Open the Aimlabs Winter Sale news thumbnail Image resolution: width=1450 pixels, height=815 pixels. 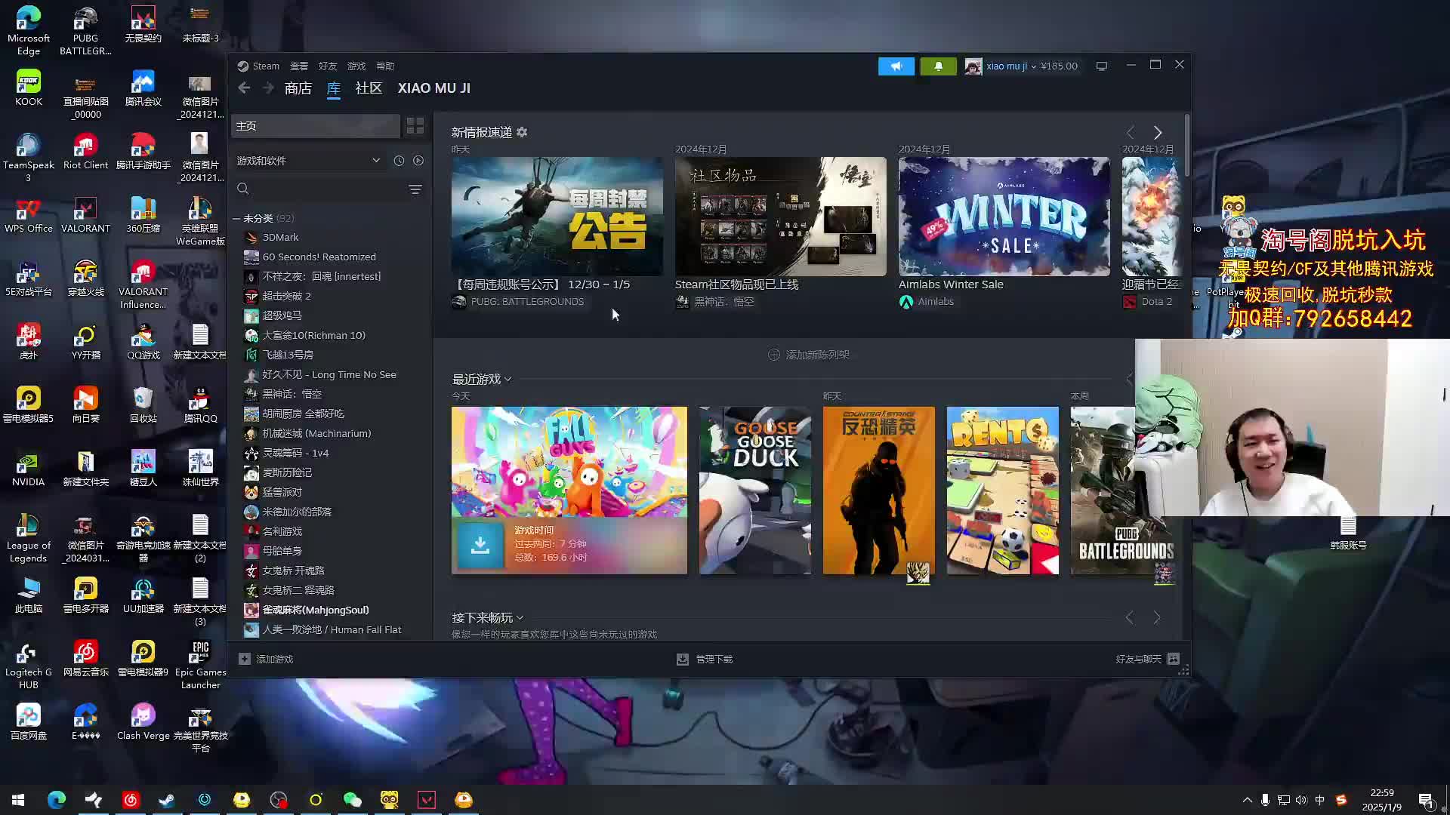tap(1004, 217)
